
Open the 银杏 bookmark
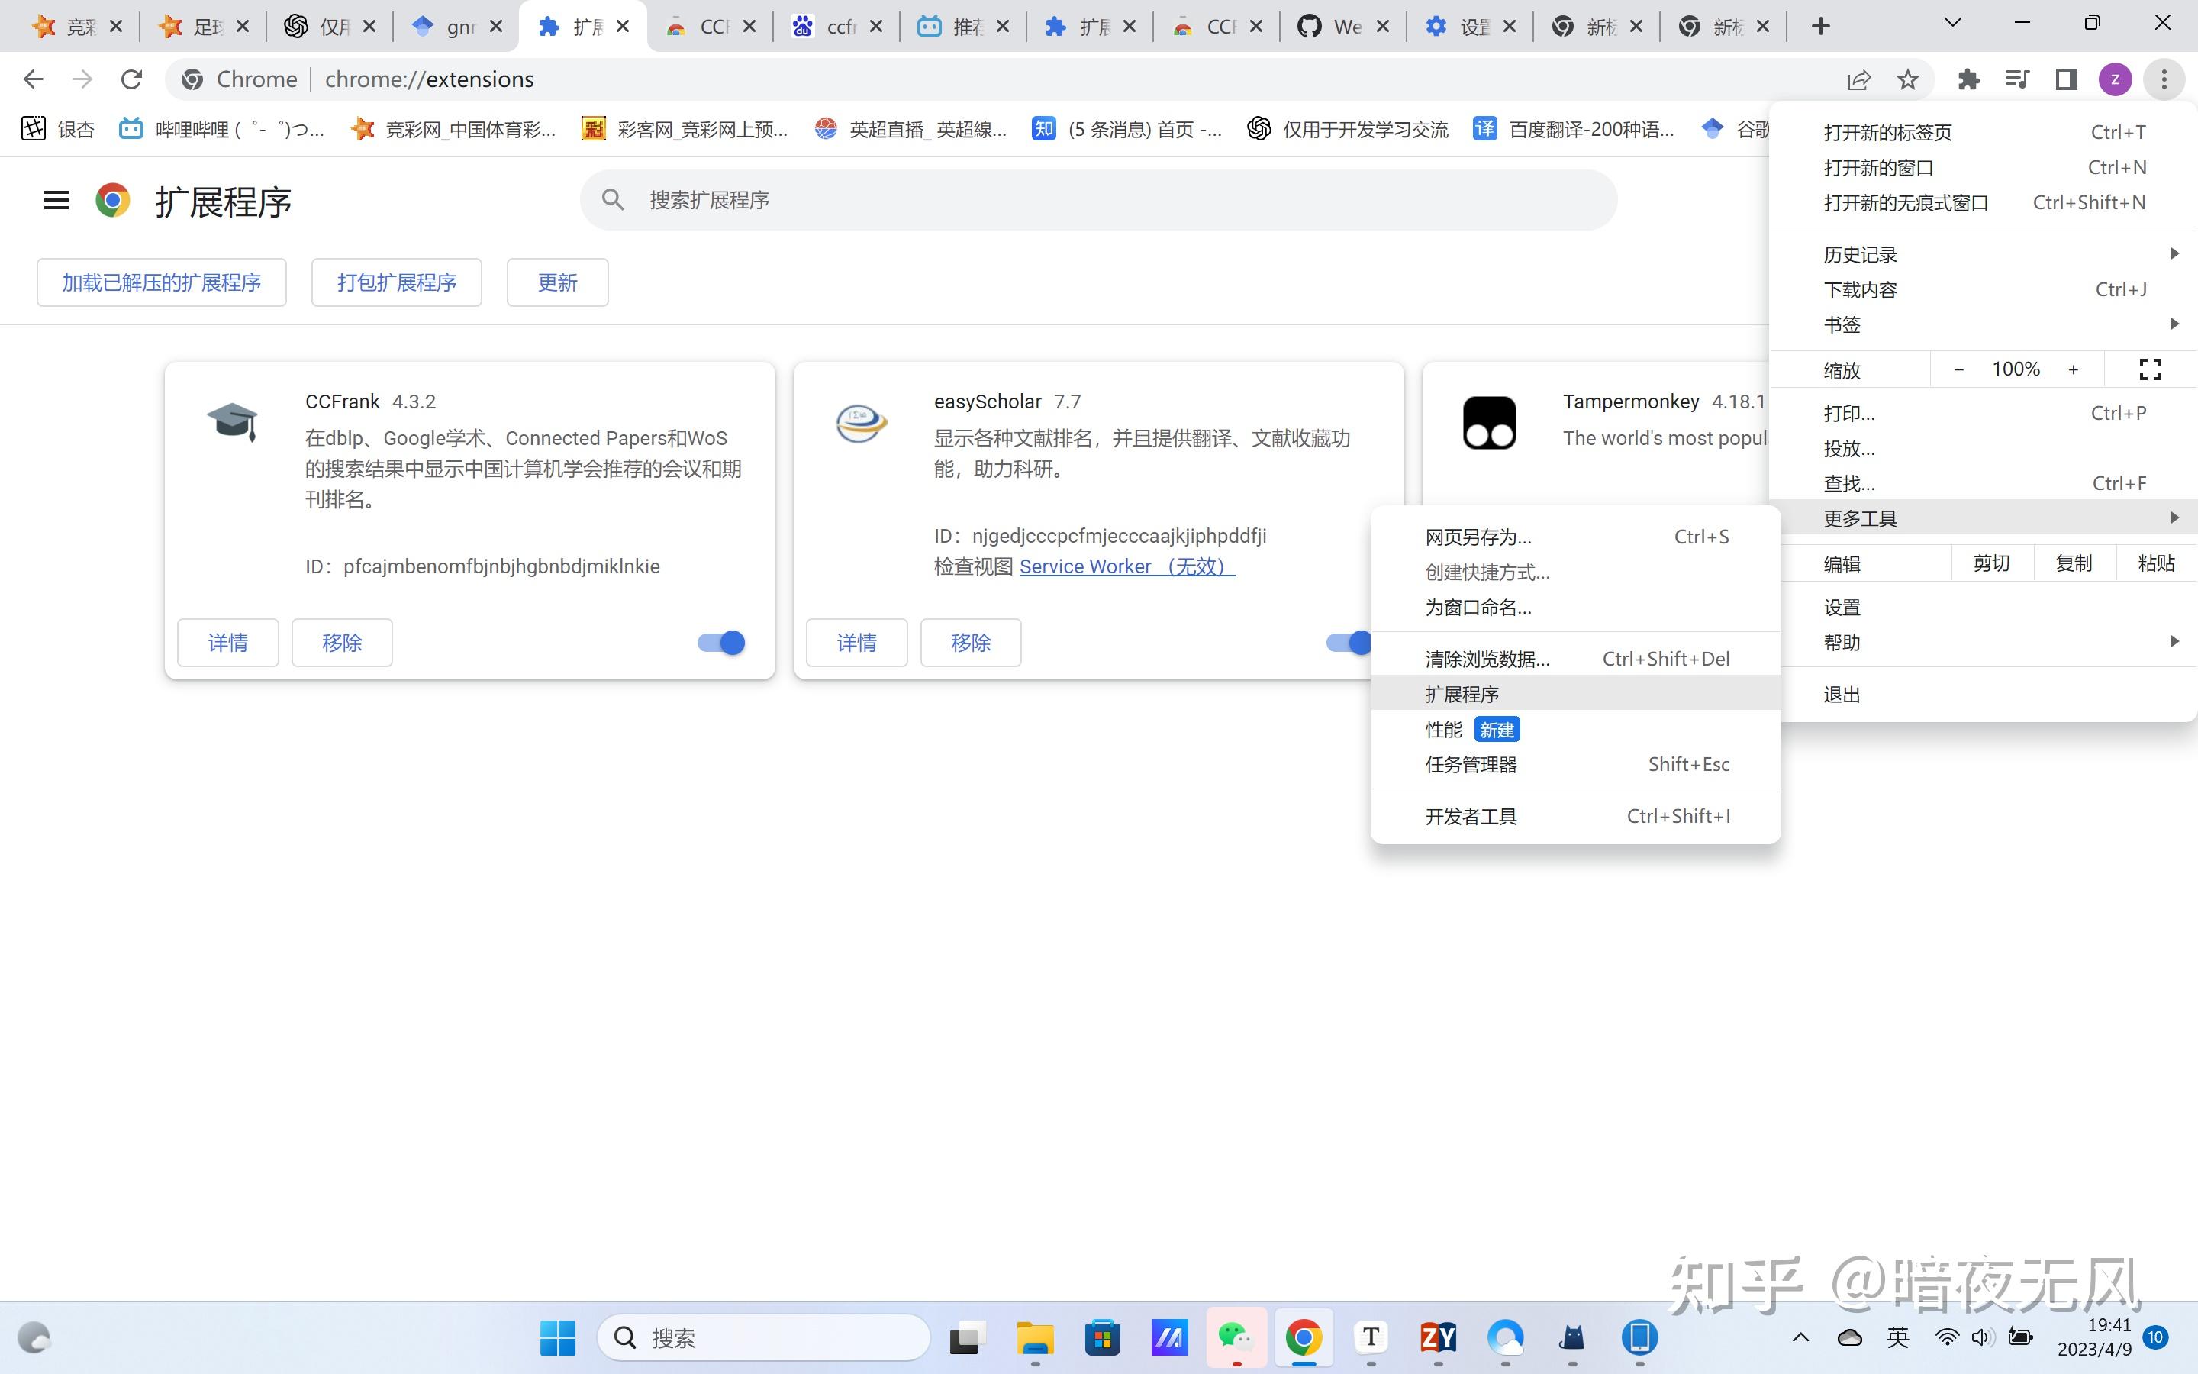pos(58,129)
